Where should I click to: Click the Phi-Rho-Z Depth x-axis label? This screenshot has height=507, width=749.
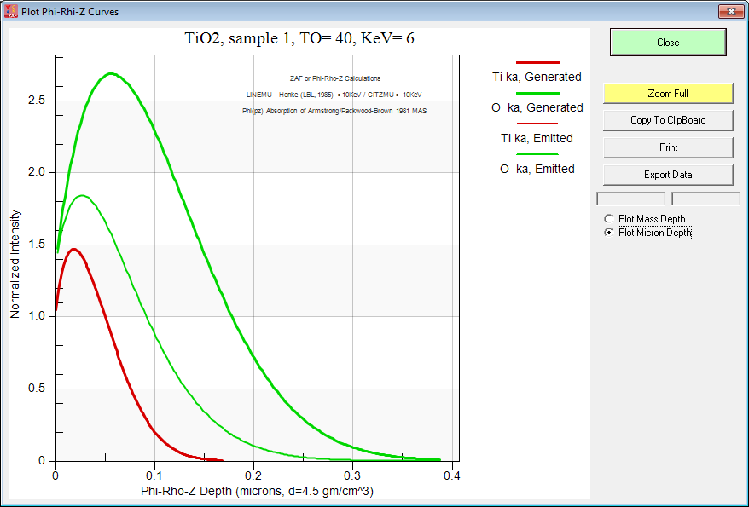click(257, 492)
